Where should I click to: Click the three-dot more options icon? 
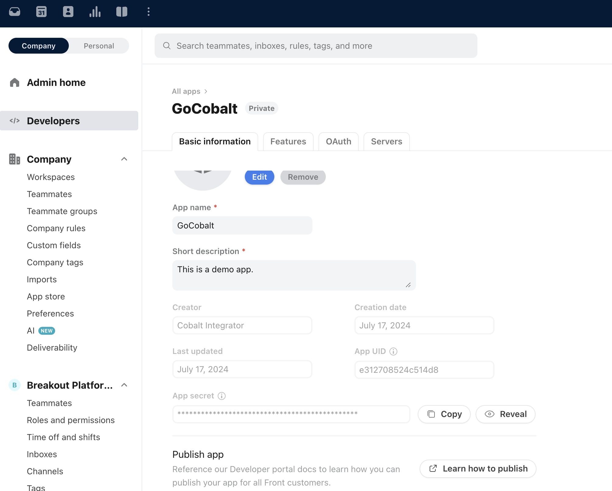[149, 12]
